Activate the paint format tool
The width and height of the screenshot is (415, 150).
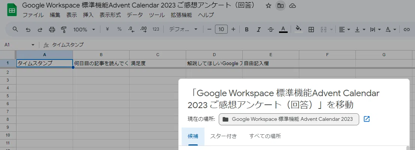64,30
